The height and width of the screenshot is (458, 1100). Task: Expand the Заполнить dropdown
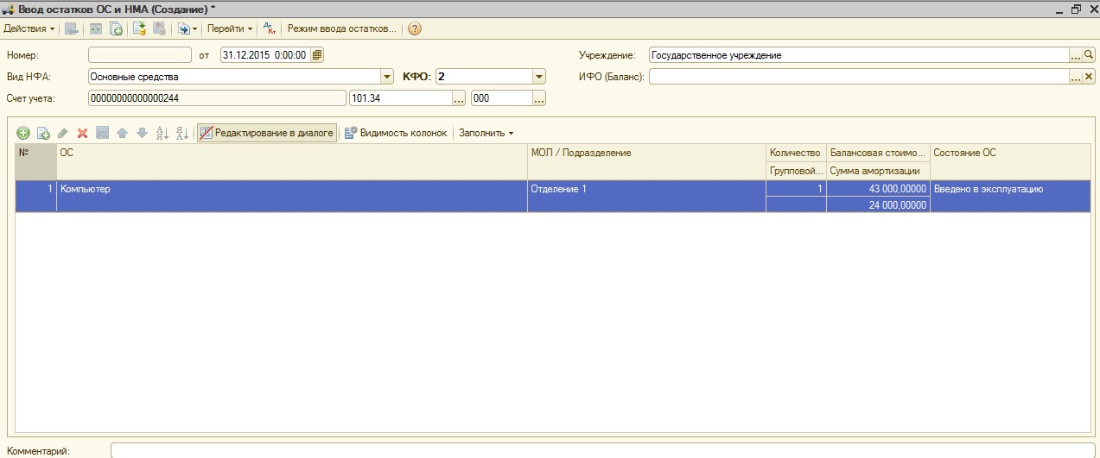coord(486,133)
